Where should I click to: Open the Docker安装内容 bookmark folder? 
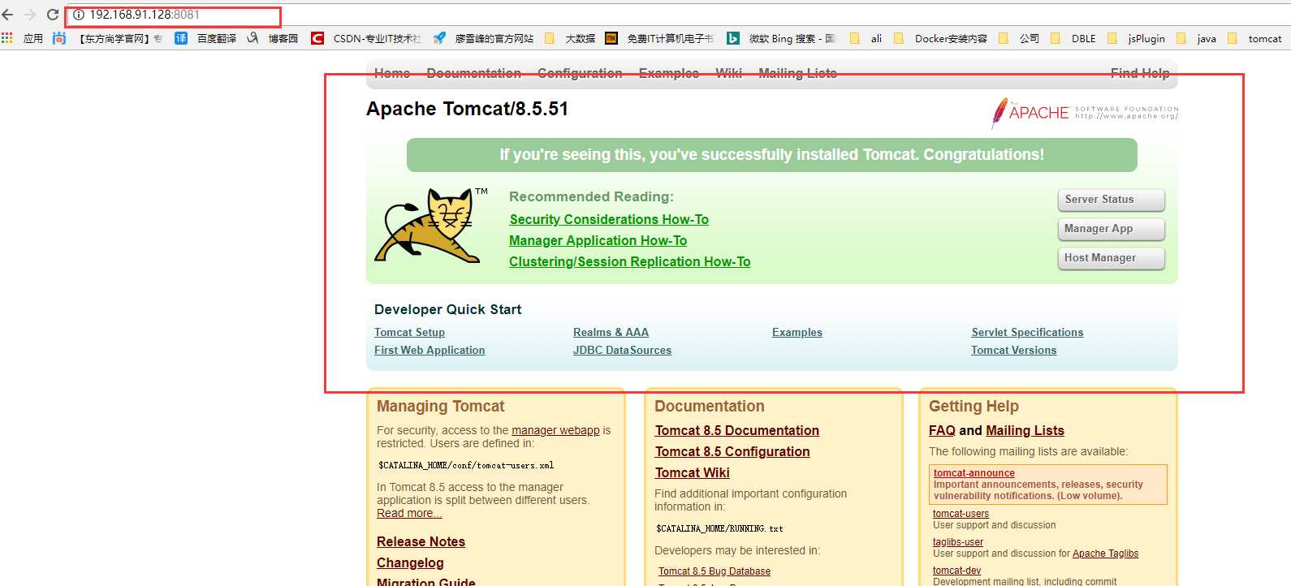pyautogui.click(x=940, y=38)
